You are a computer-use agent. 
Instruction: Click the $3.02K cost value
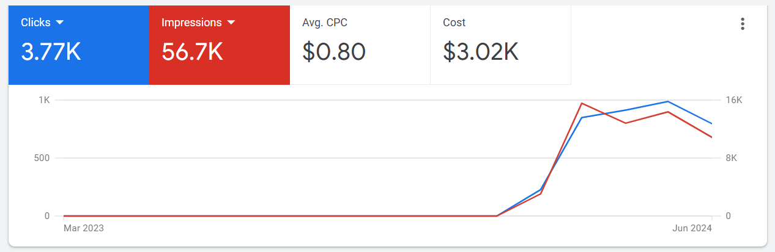coord(481,52)
